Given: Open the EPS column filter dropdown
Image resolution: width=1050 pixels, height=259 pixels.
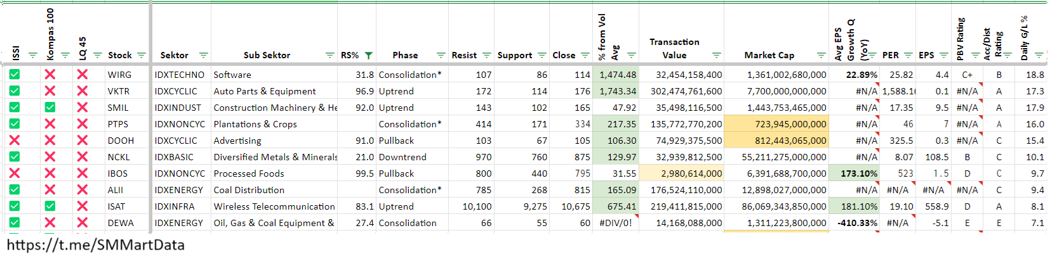Looking at the screenshot, I should tap(943, 56).
